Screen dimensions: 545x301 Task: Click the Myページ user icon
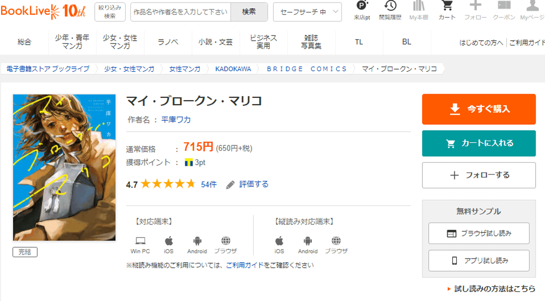[x=532, y=6]
